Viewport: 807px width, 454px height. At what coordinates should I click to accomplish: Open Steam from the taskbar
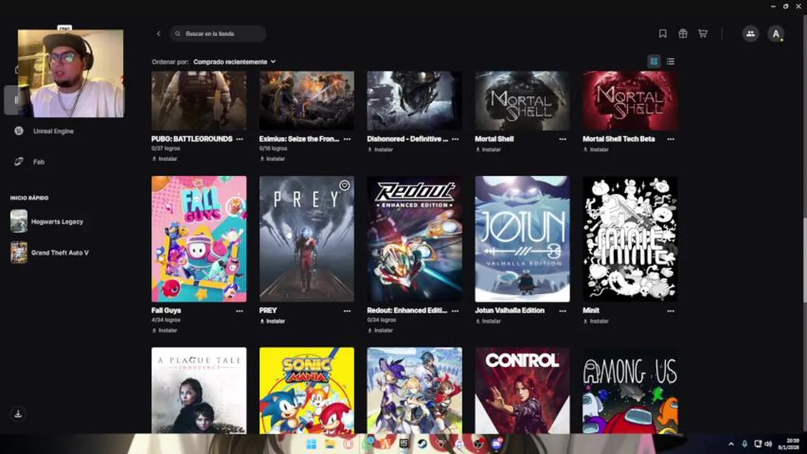[x=422, y=445]
